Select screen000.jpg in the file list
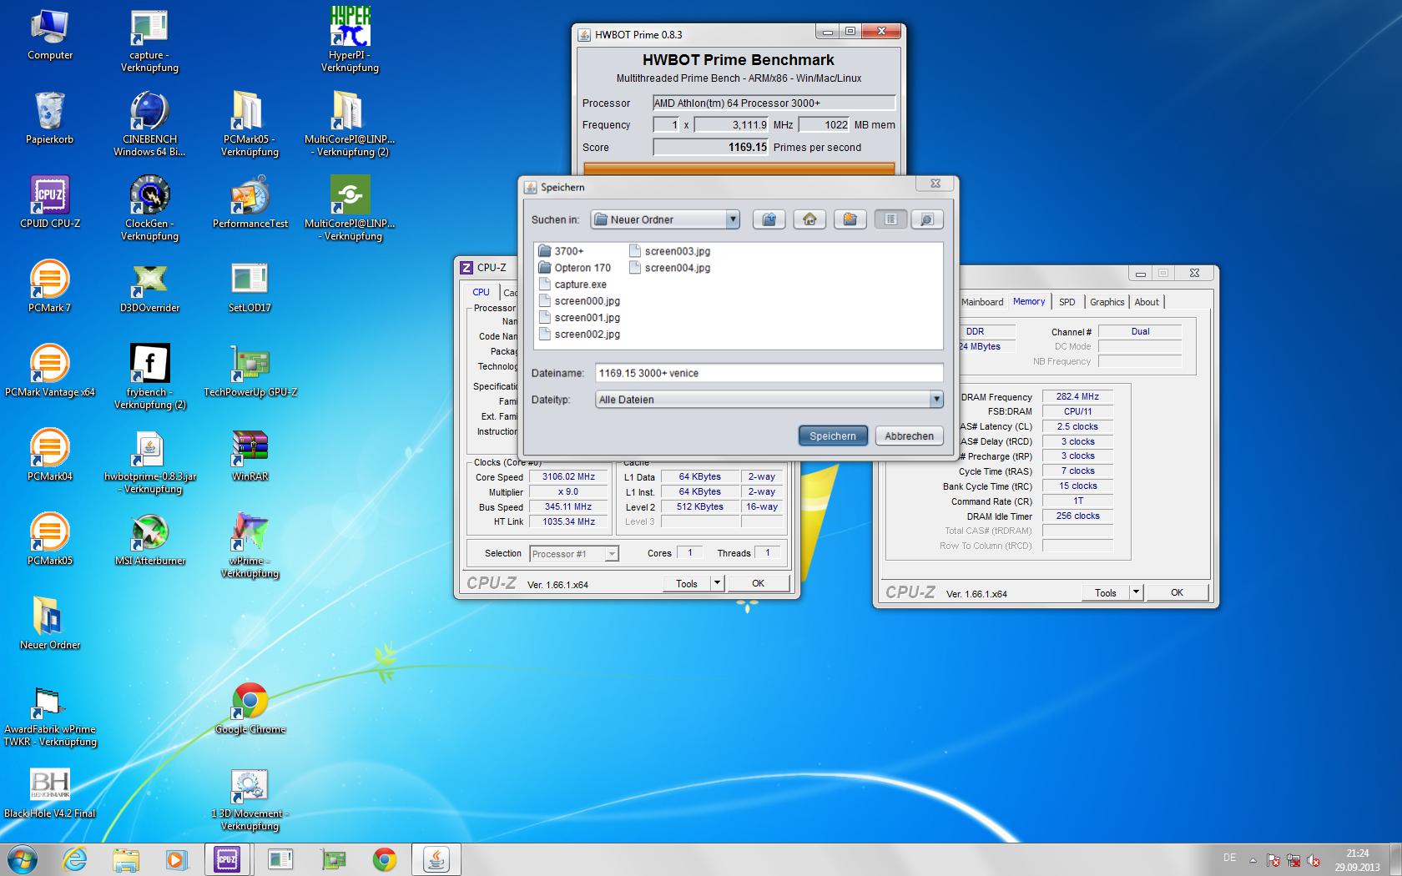Screen dimensions: 1402x876 click(579, 301)
